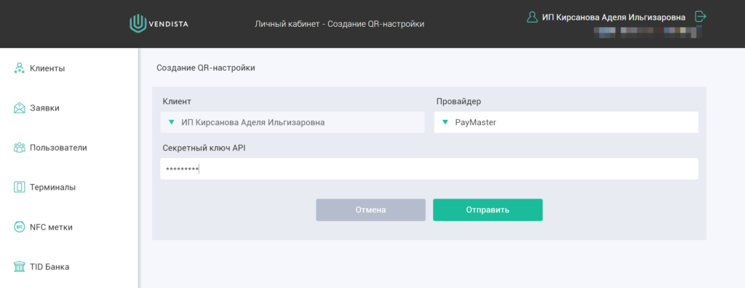The width and height of the screenshot is (745, 288).
Task: Click the TID Банка bank icon
Action: [19, 267]
